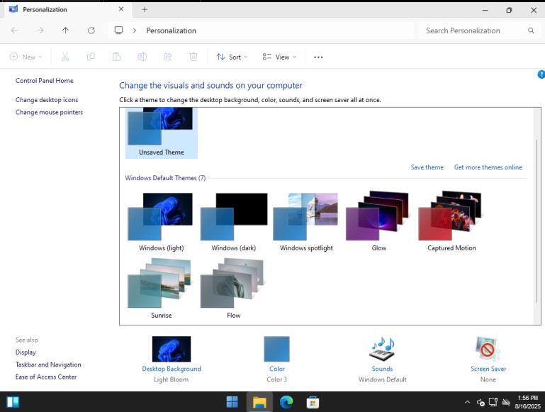
Task: Go back with the left arrow button
Action: click(15, 30)
